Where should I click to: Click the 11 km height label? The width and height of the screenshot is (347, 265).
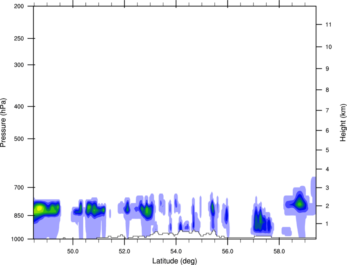pos(328,24)
